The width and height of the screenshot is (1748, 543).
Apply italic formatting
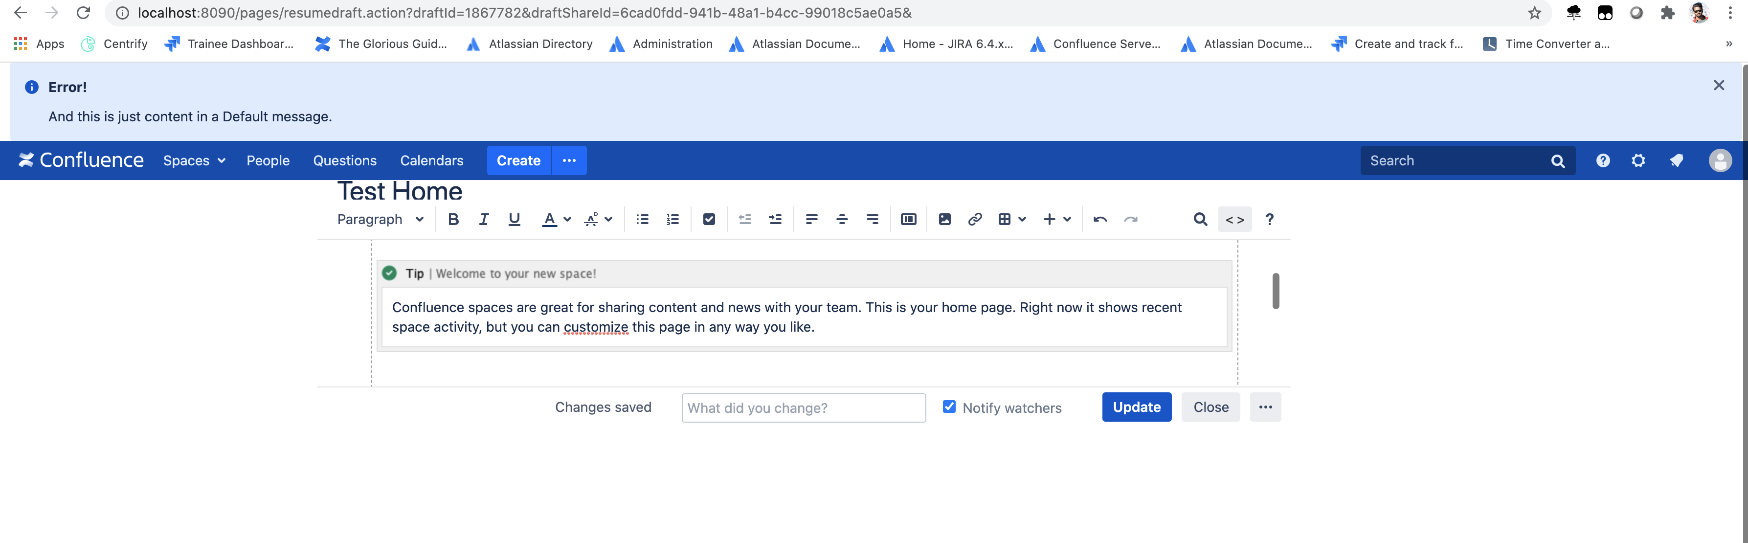484,219
